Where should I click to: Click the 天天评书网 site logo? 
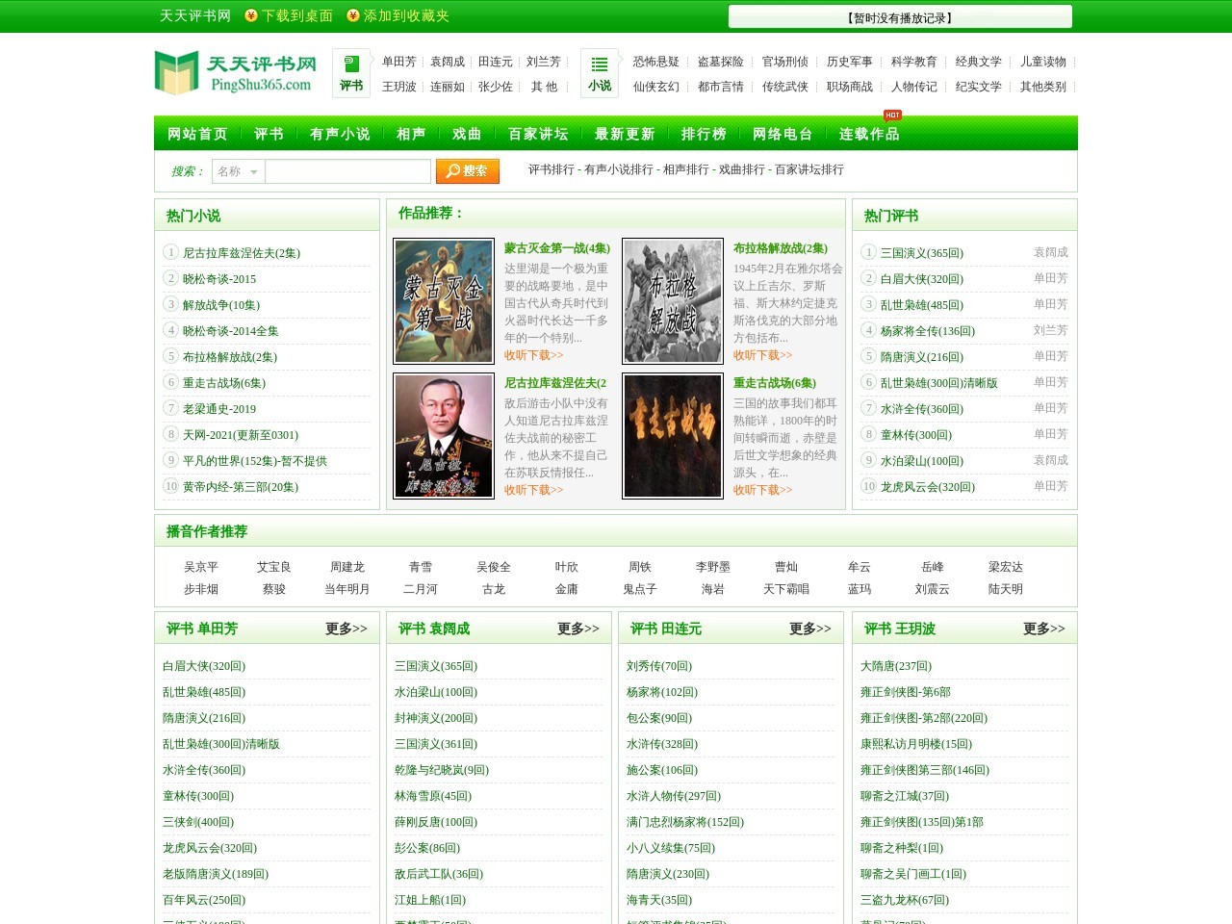tap(236, 74)
